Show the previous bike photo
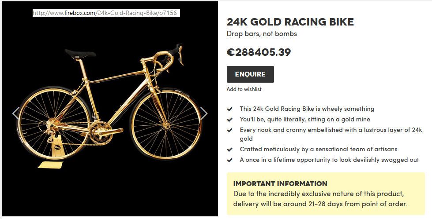432x219 pixels. click(x=16, y=113)
